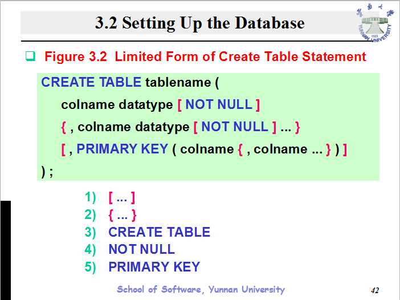This screenshot has height=300, width=400.
Task: Click the closing ") ;" line of the statement
Action: [x=47, y=171]
